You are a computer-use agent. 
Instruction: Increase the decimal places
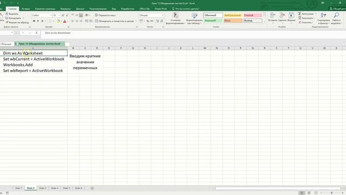point(157,21)
